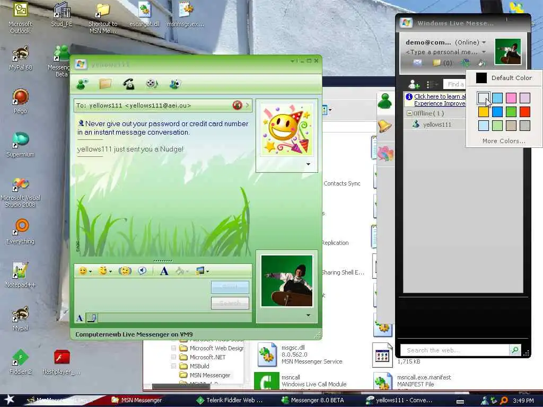Change font with large A icon
The image size is (543, 407).
(x=164, y=271)
